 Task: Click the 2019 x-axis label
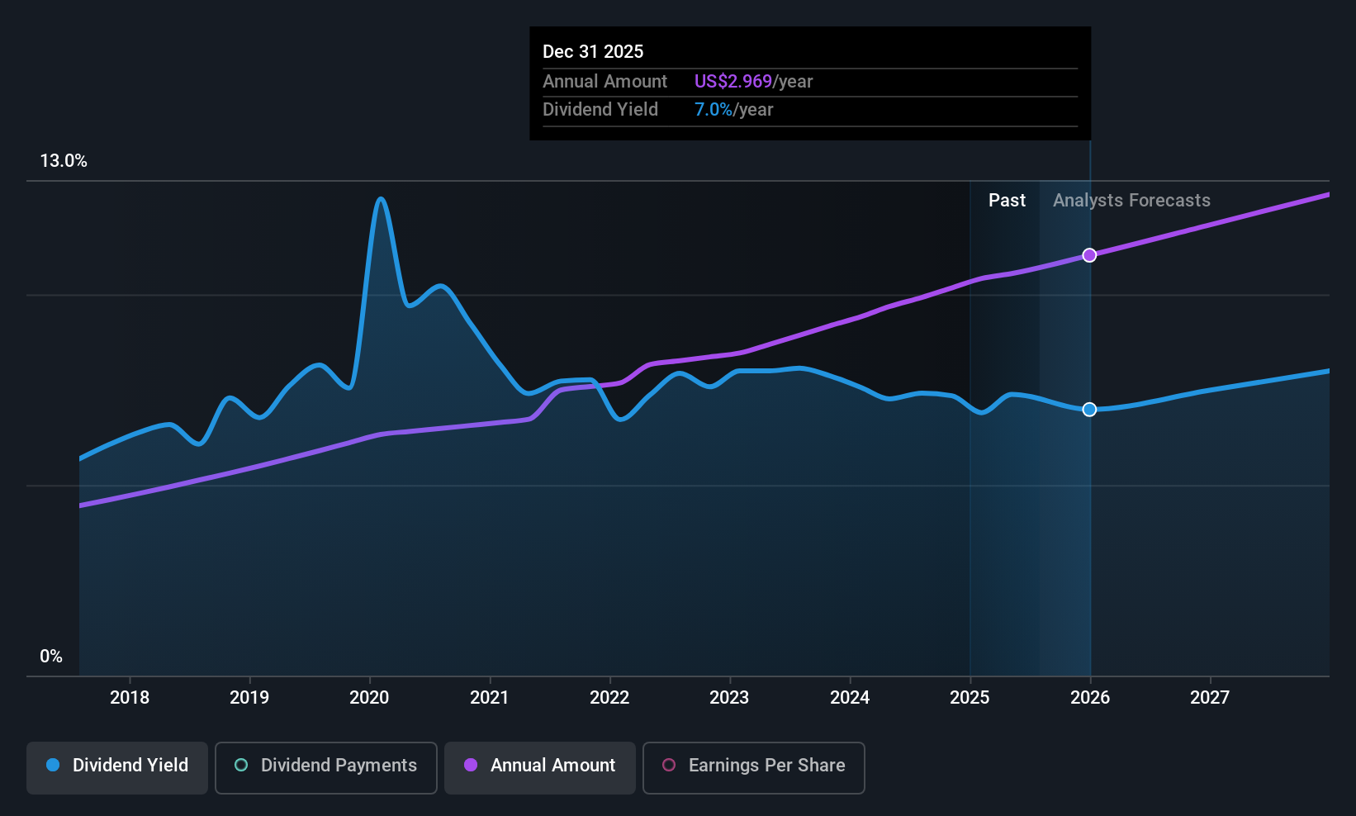(249, 698)
